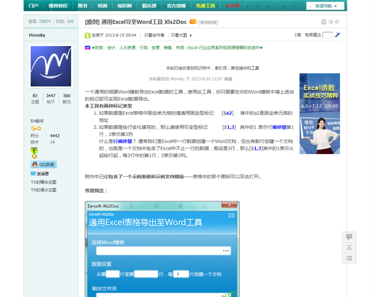Expand the 快捷导航 dropdown
The image size is (371, 297).
[x=325, y=6]
